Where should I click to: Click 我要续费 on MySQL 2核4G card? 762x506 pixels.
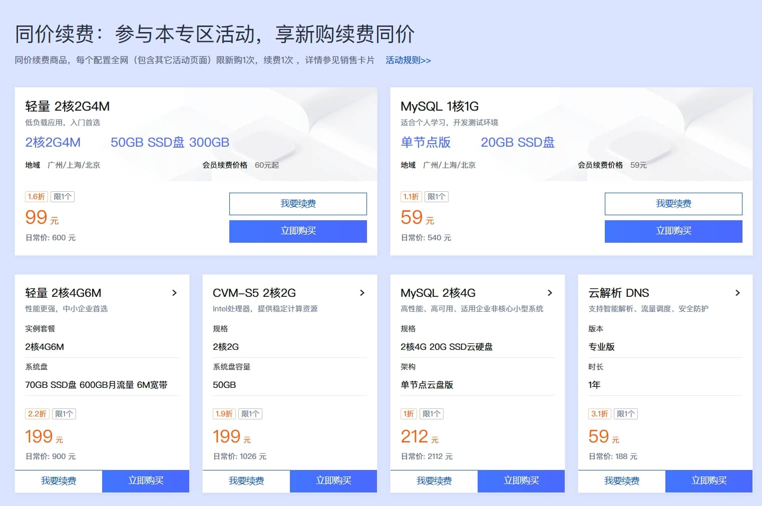(434, 481)
